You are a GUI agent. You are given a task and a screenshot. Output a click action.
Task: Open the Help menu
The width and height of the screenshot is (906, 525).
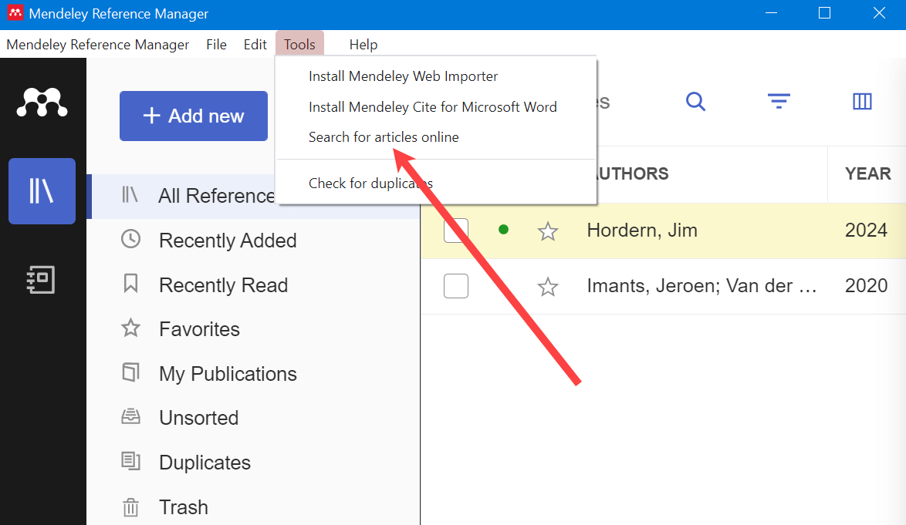tap(363, 44)
